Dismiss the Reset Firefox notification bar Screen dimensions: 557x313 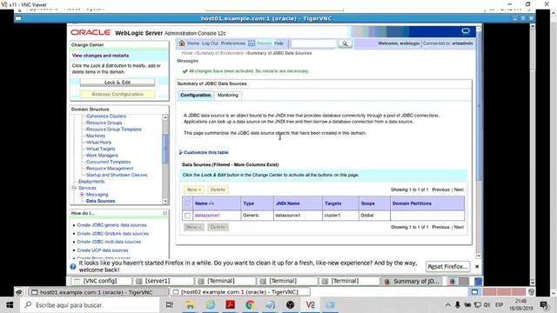tap(477, 267)
